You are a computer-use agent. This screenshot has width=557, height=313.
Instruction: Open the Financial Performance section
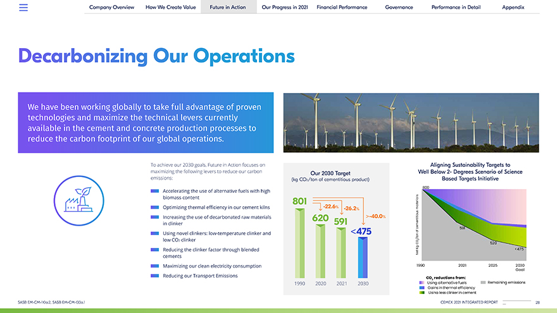342,7
